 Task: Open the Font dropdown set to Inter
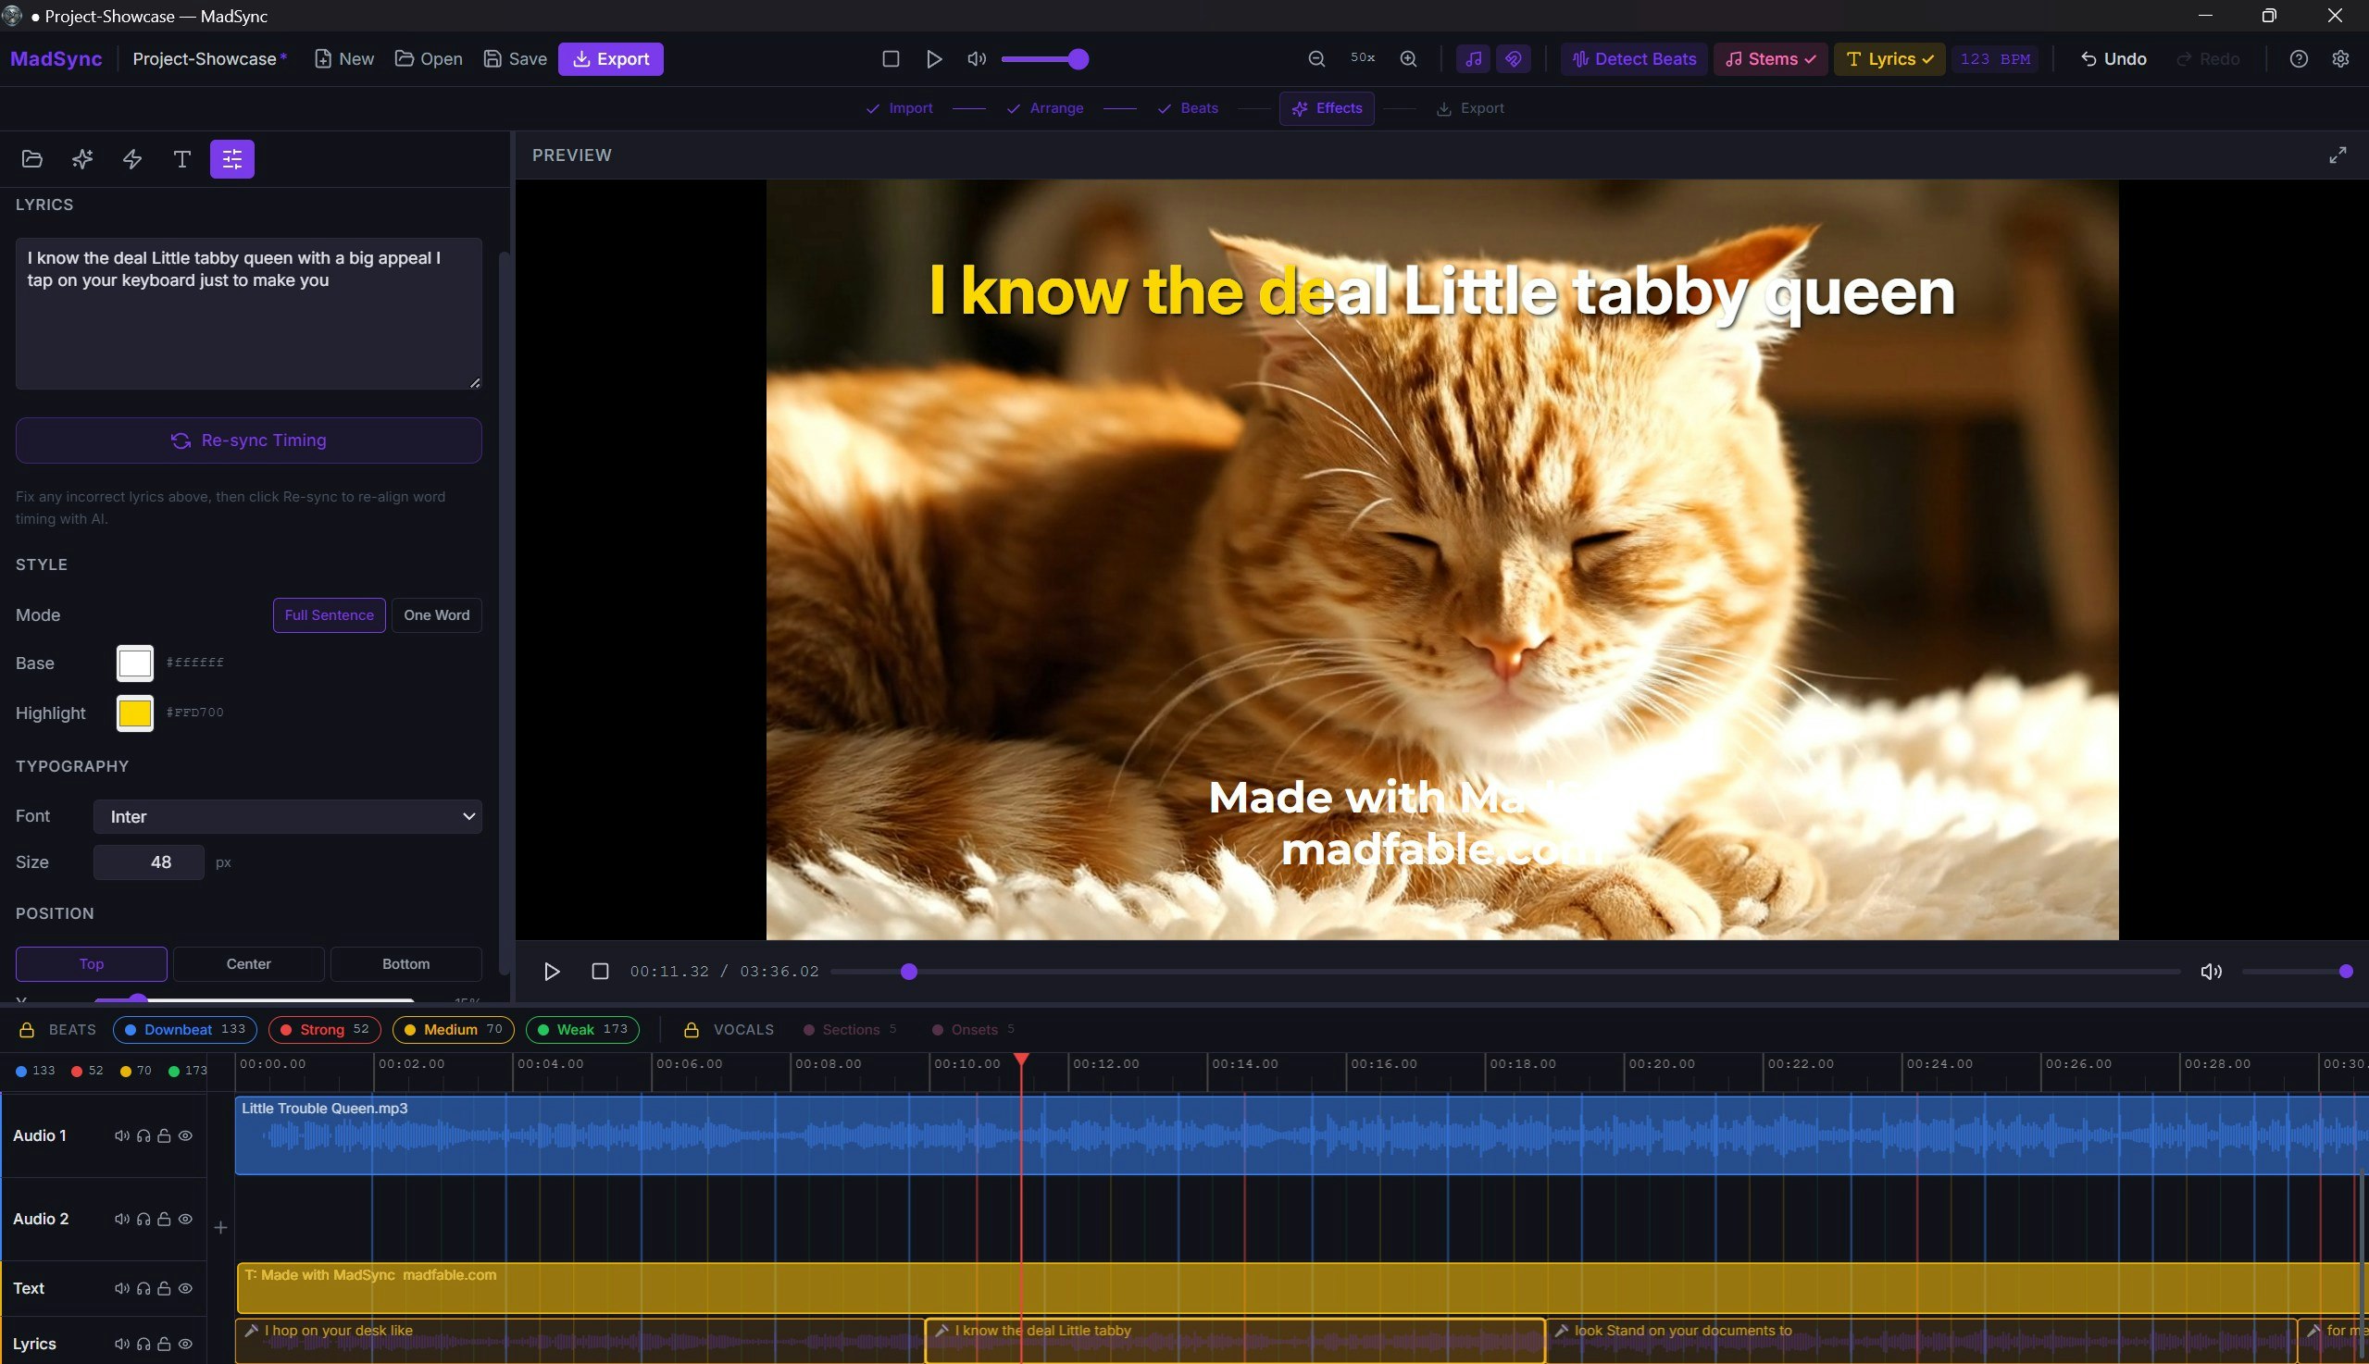288,816
